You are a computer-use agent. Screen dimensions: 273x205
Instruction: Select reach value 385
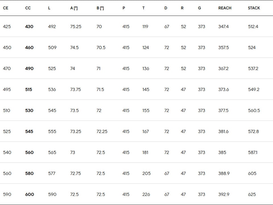[x=222, y=152]
